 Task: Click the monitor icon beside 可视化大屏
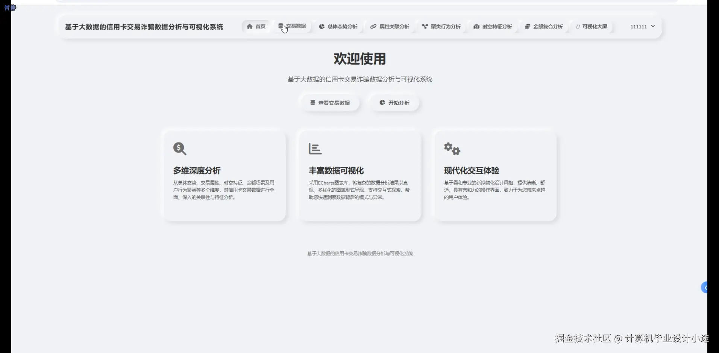tap(577, 26)
